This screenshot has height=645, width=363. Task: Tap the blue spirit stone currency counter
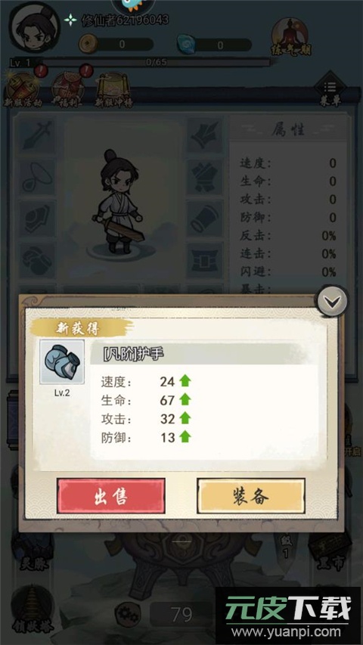coord(215,45)
